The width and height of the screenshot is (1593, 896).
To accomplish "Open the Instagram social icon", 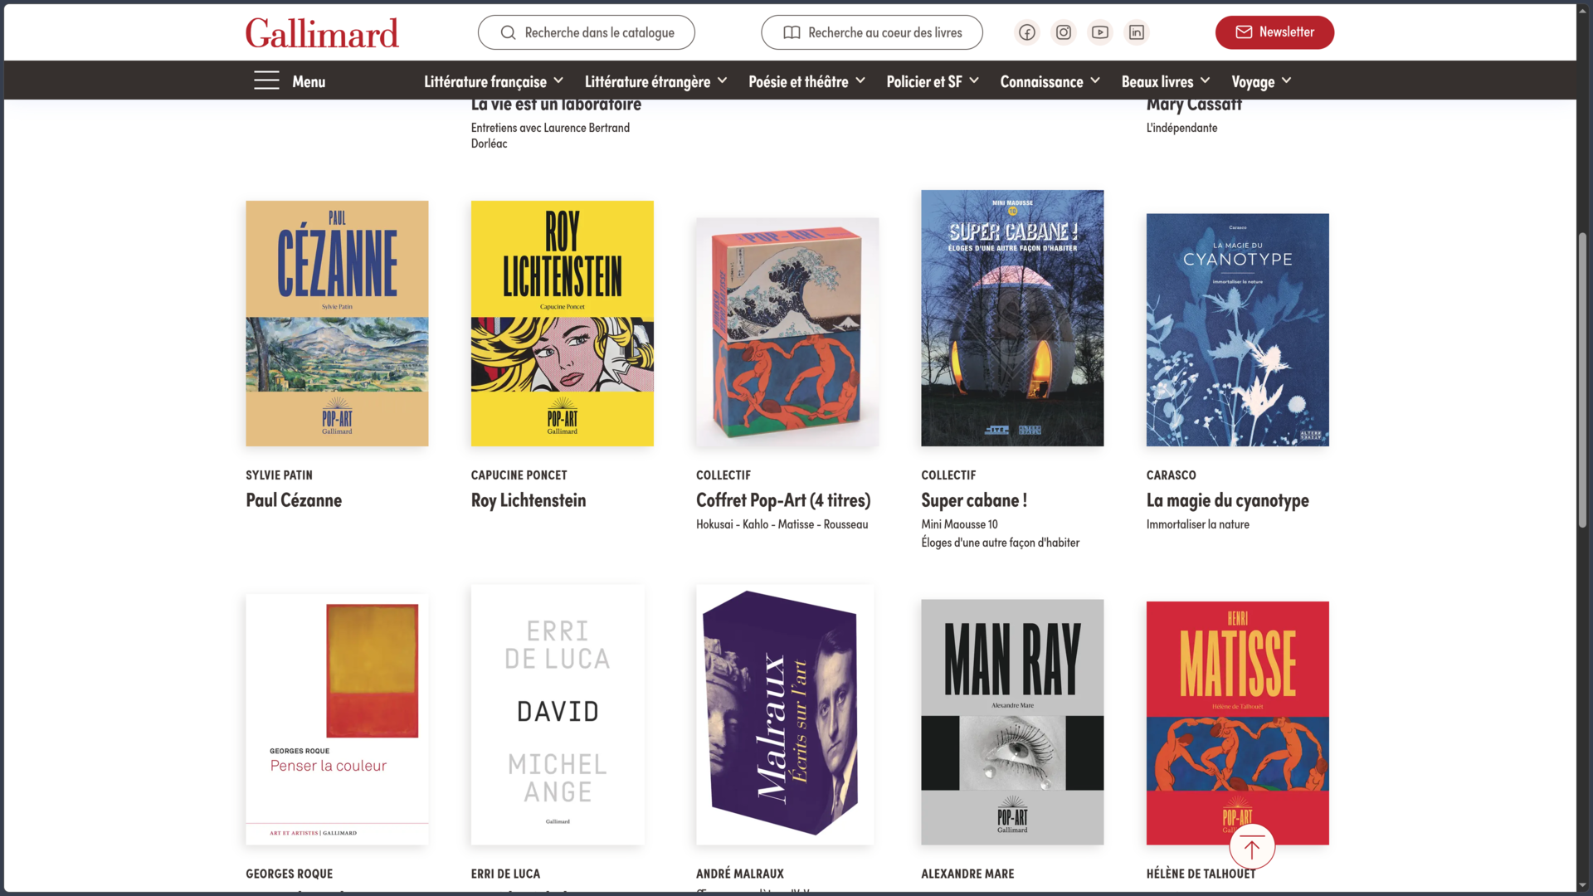I will [x=1064, y=32].
